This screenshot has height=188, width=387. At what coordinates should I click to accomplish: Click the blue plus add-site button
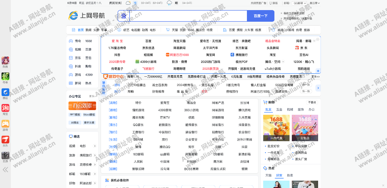tap(318, 71)
